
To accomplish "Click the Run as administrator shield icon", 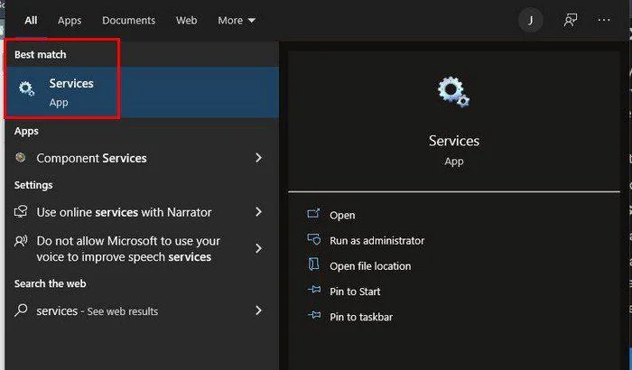I will tap(314, 239).
